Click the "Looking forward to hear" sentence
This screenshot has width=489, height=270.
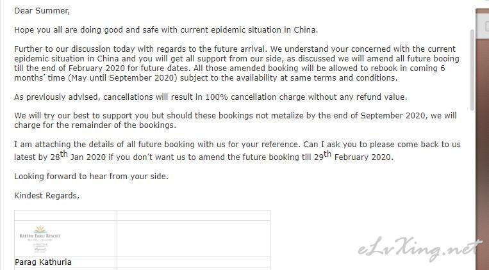pyautogui.click(x=91, y=176)
